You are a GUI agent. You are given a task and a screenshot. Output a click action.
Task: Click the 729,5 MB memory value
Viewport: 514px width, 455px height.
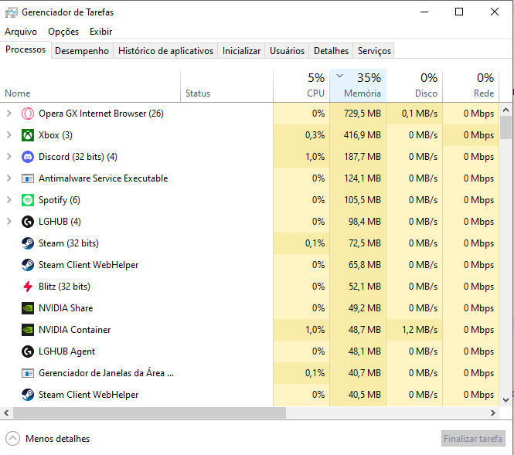(x=363, y=114)
